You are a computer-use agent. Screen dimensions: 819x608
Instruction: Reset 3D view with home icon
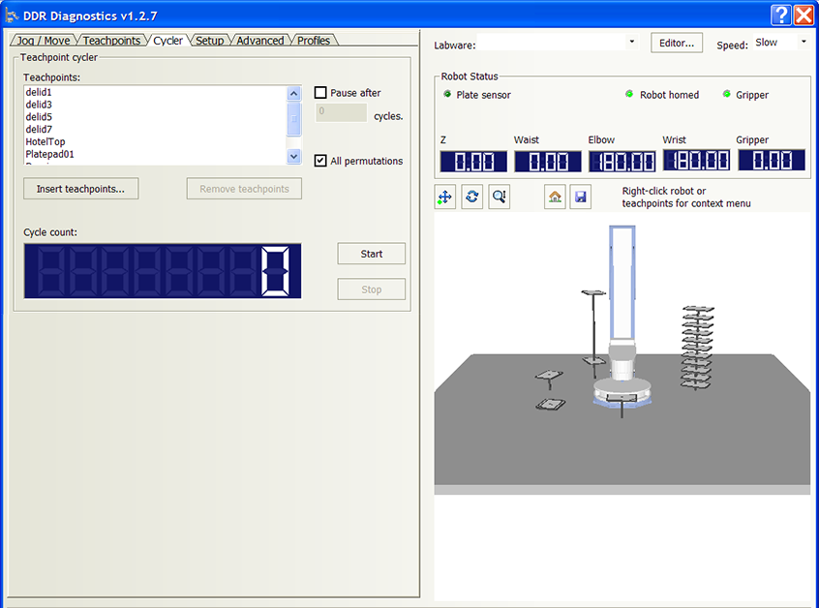555,197
